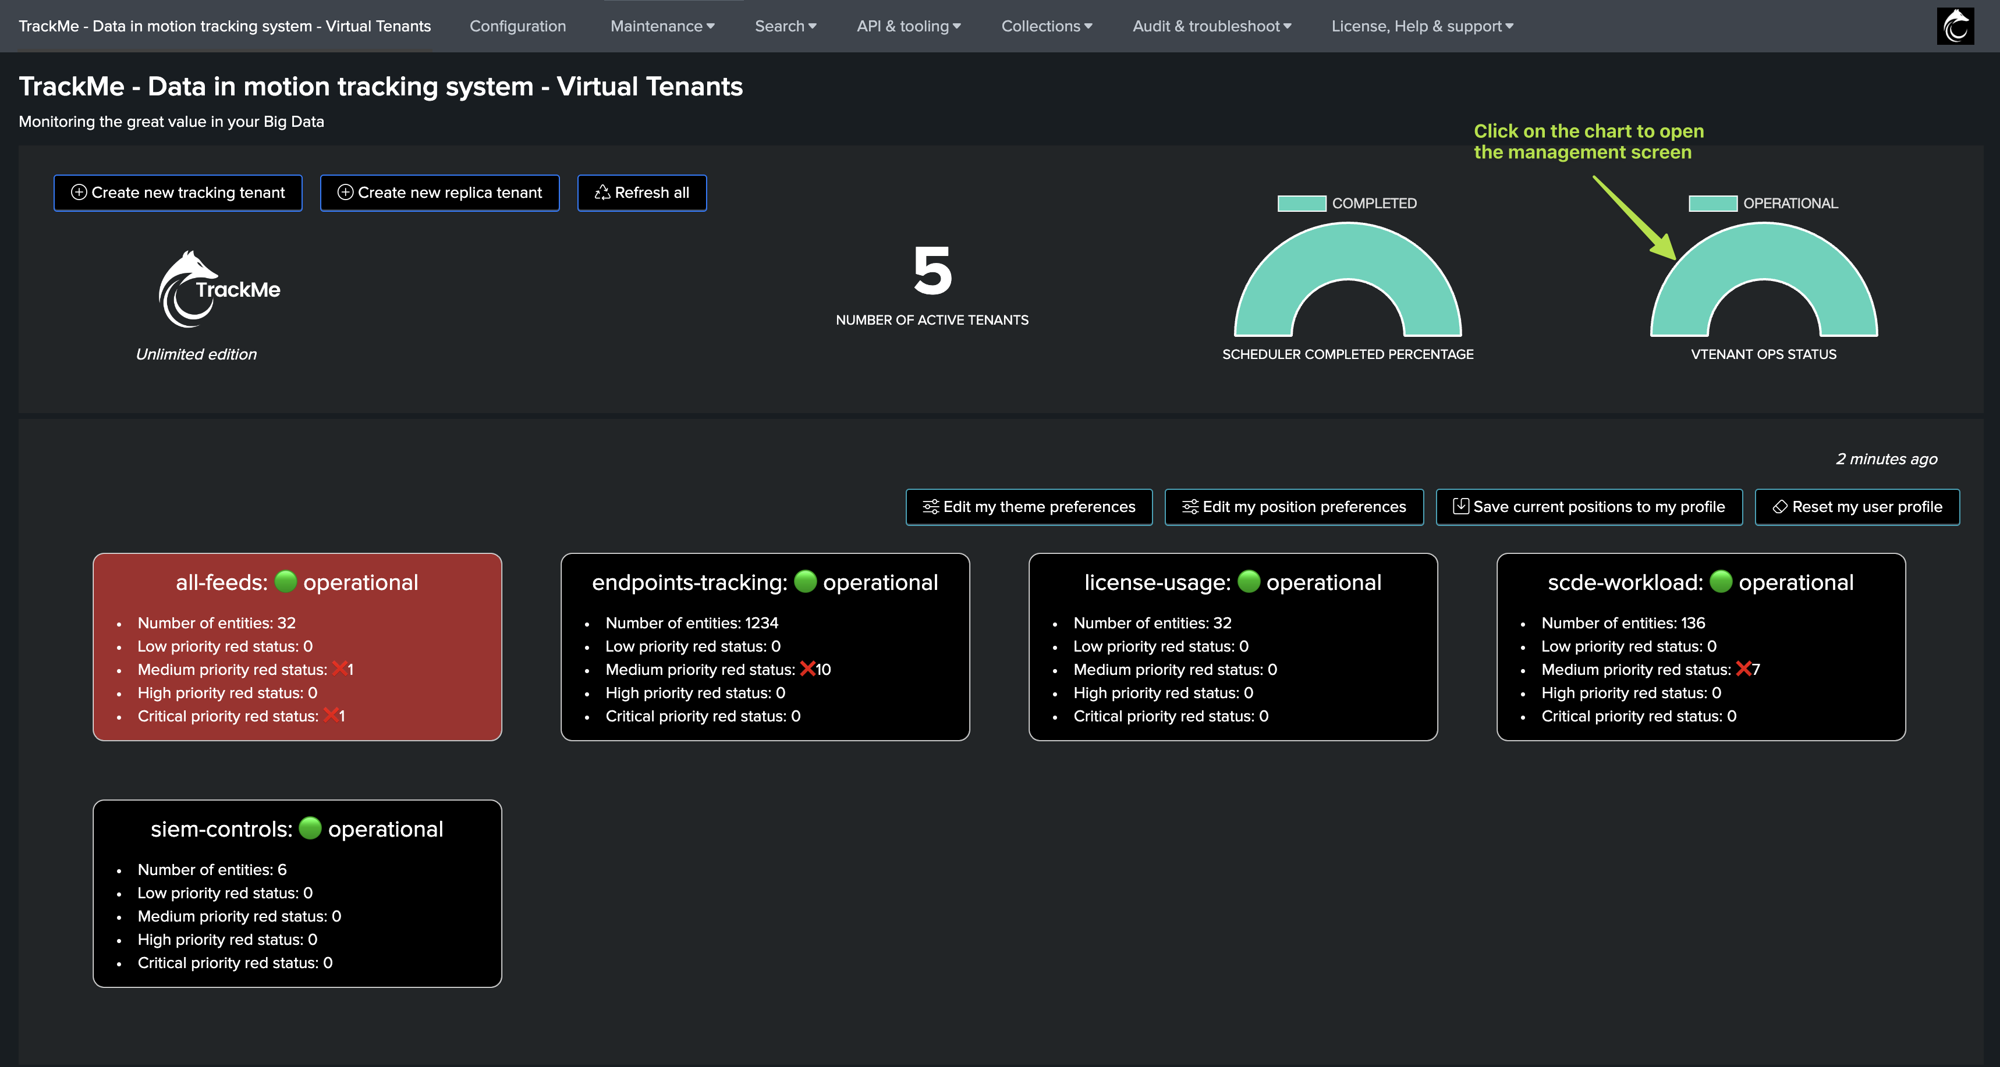Open the Maintenance dropdown menu
The image size is (2000, 1067).
click(x=662, y=26)
